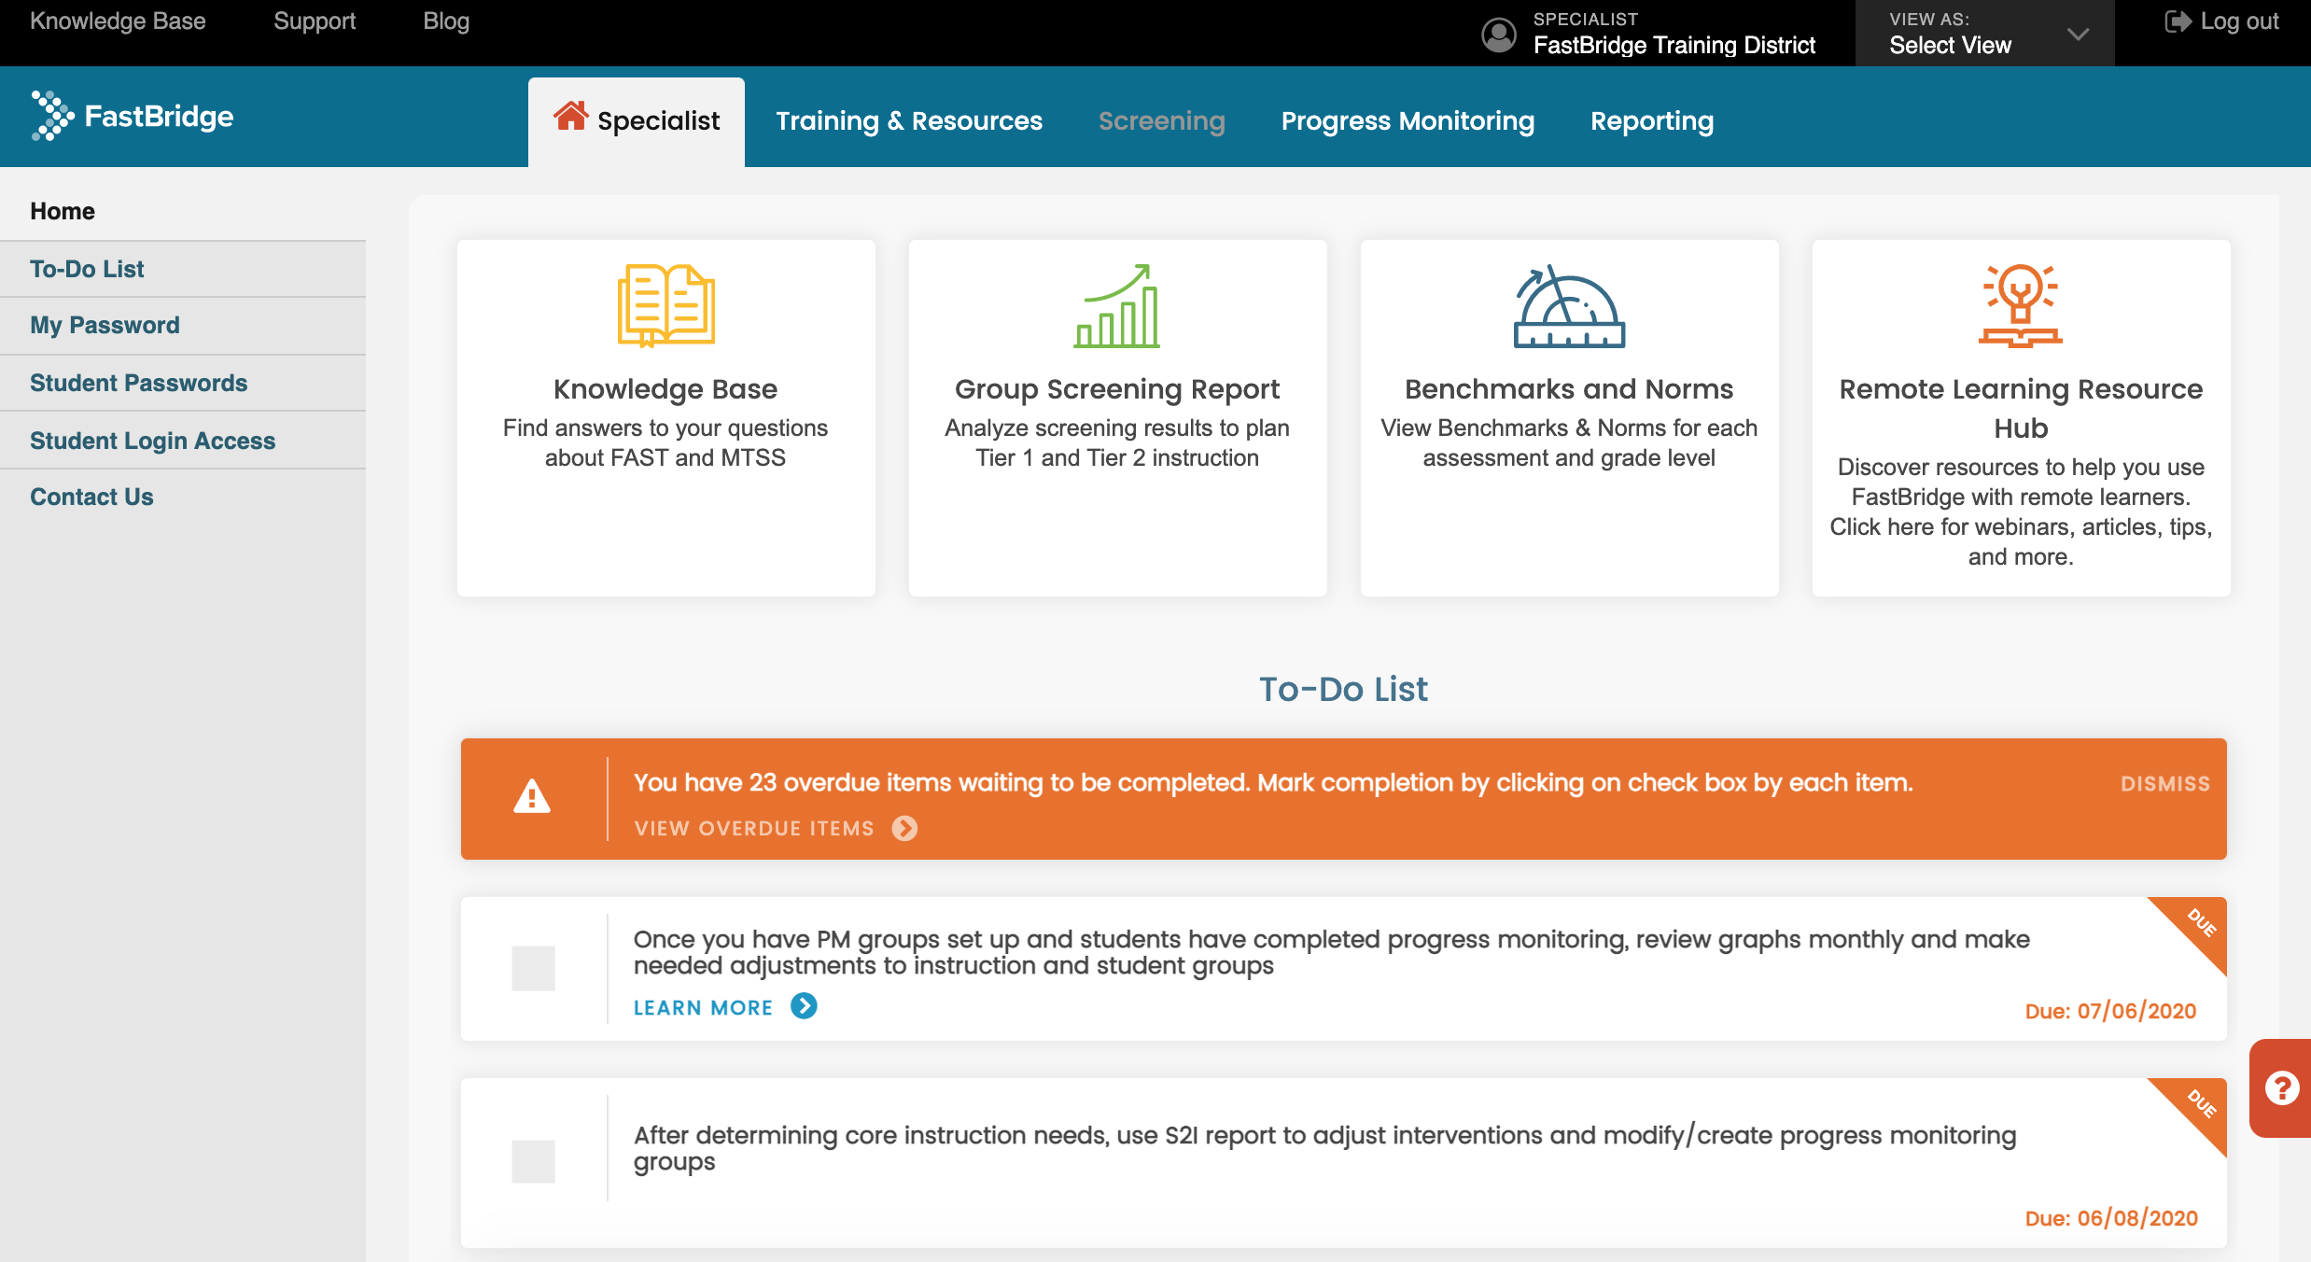
Task: Click the user profile avatar icon
Action: (1499, 35)
